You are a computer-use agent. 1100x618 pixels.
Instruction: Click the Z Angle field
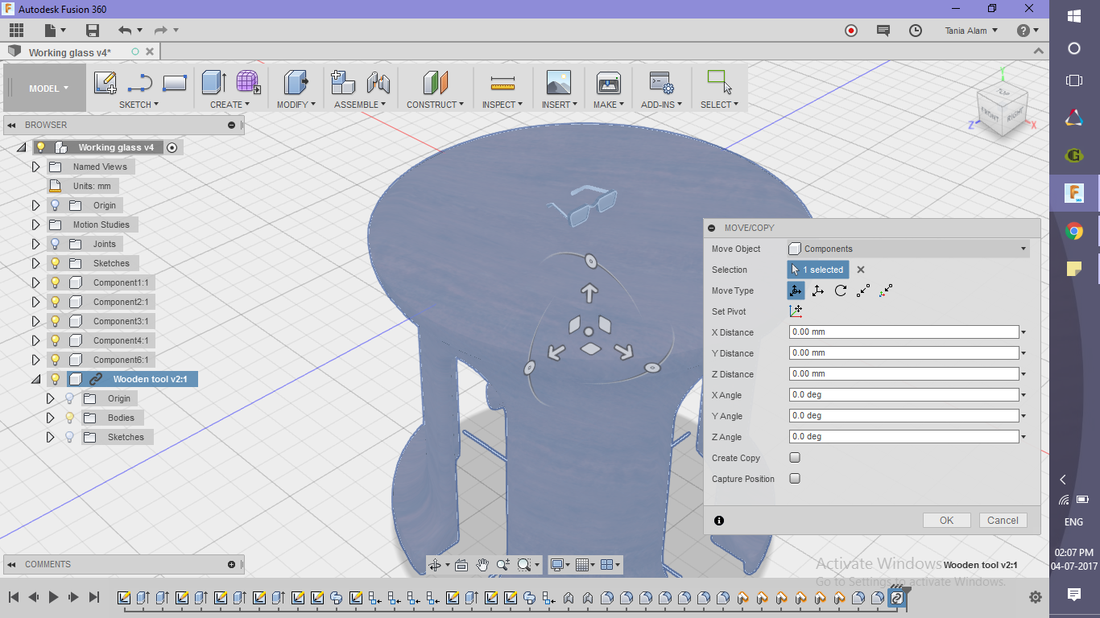[x=904, y=437]
